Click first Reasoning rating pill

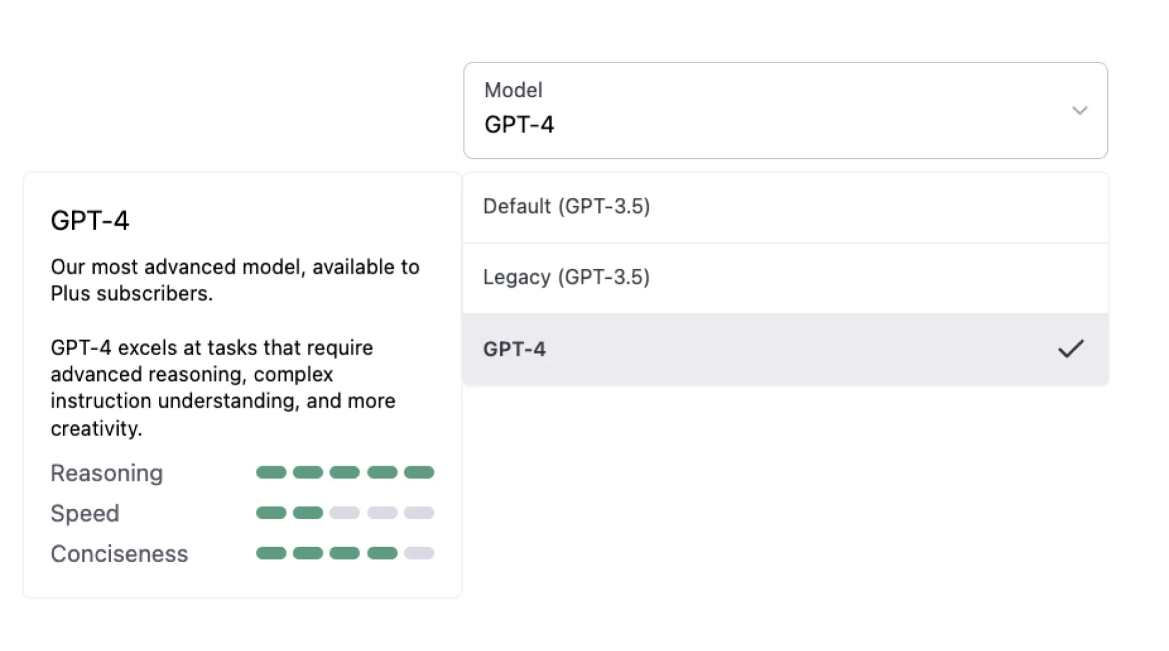coord(271,472)
